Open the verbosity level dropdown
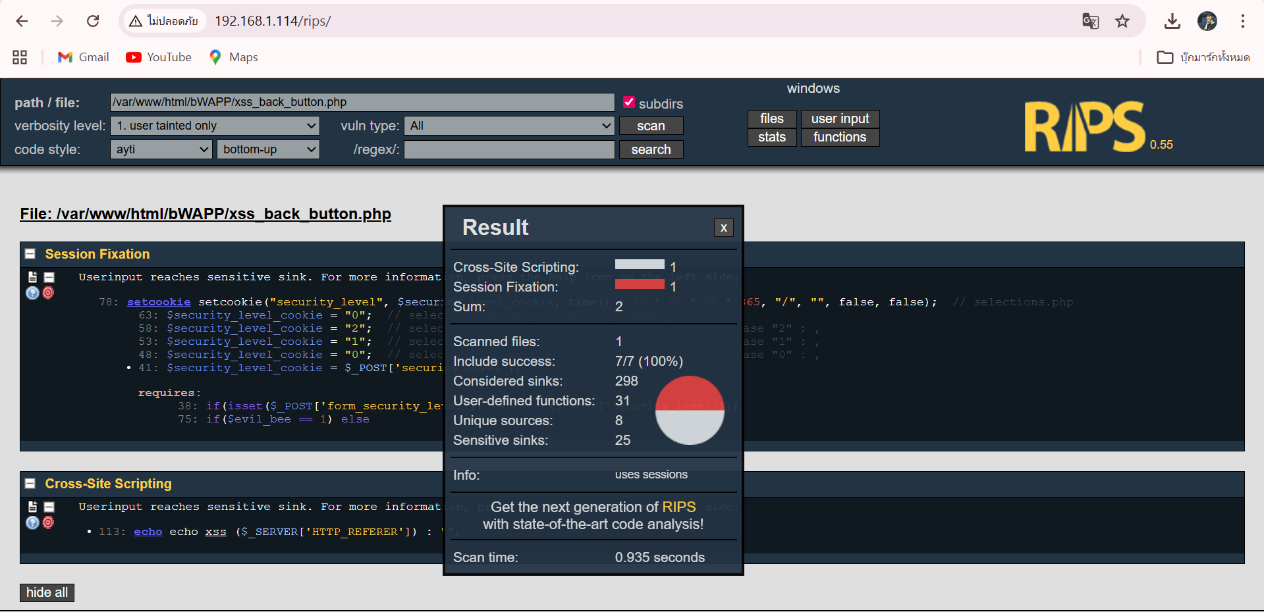Screen dimensions: 1264x612 [x=215, y=126]
